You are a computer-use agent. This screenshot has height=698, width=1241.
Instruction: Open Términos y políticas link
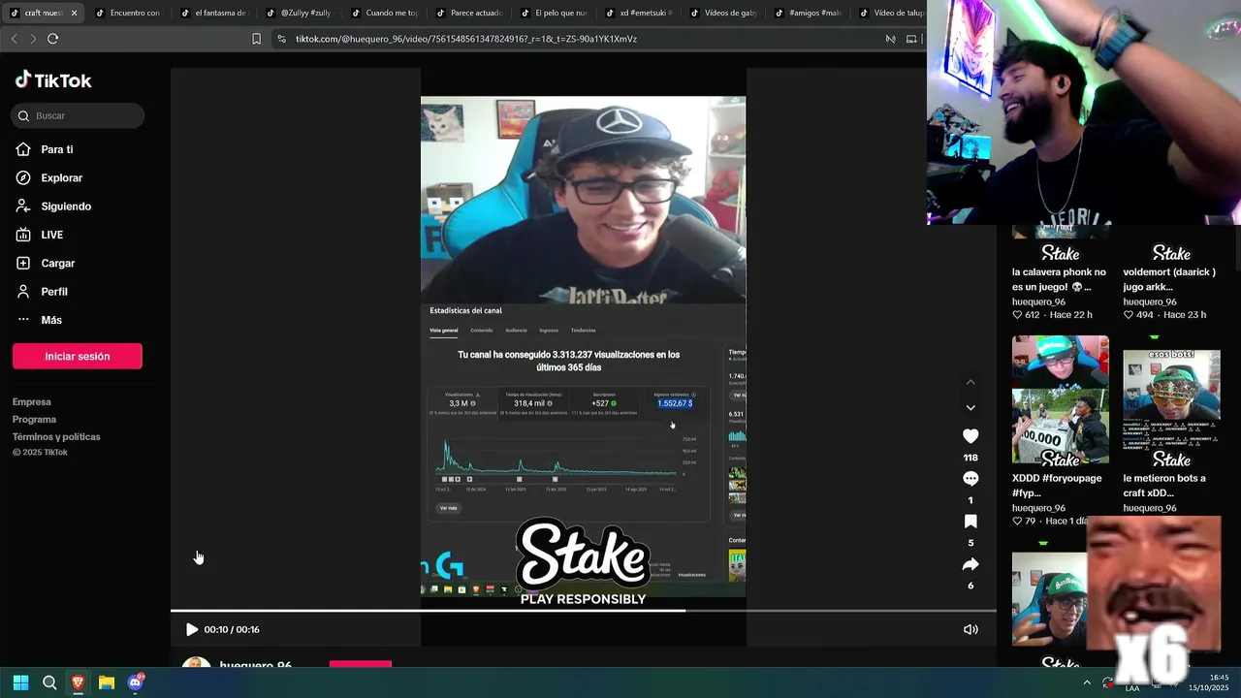click(x=56, y=436)
